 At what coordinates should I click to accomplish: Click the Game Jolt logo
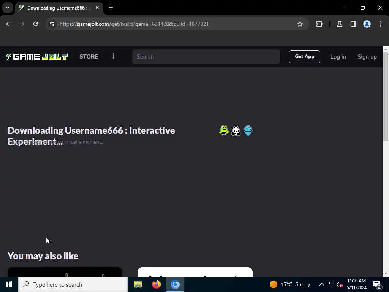[x=36, y=57]
